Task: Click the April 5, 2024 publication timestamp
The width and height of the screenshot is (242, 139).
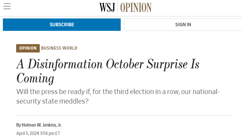Action: 38,133
